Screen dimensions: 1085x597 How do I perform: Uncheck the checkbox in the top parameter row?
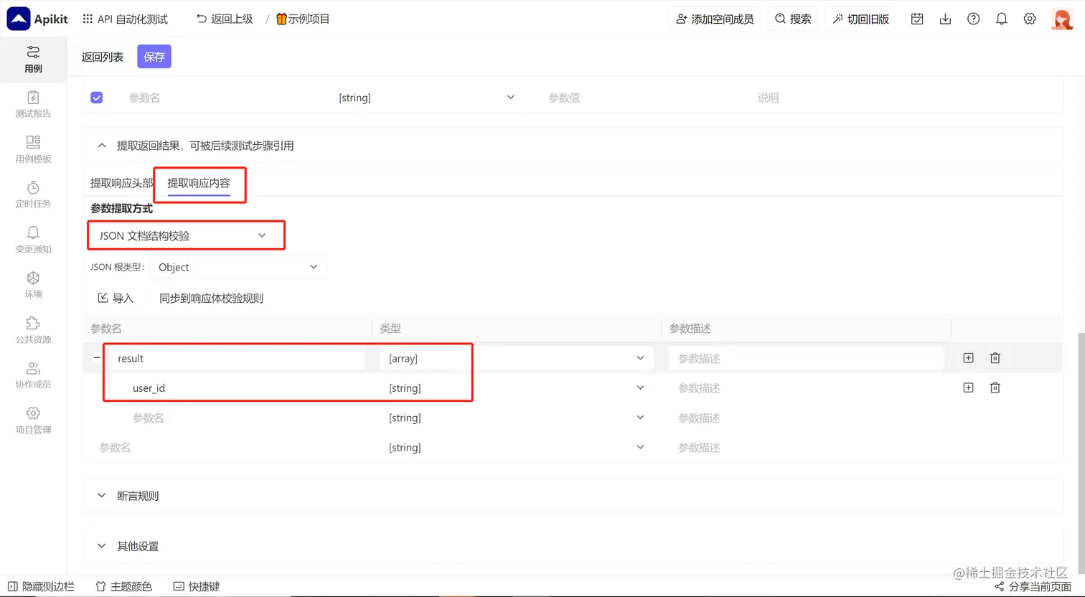pos(97,98)
